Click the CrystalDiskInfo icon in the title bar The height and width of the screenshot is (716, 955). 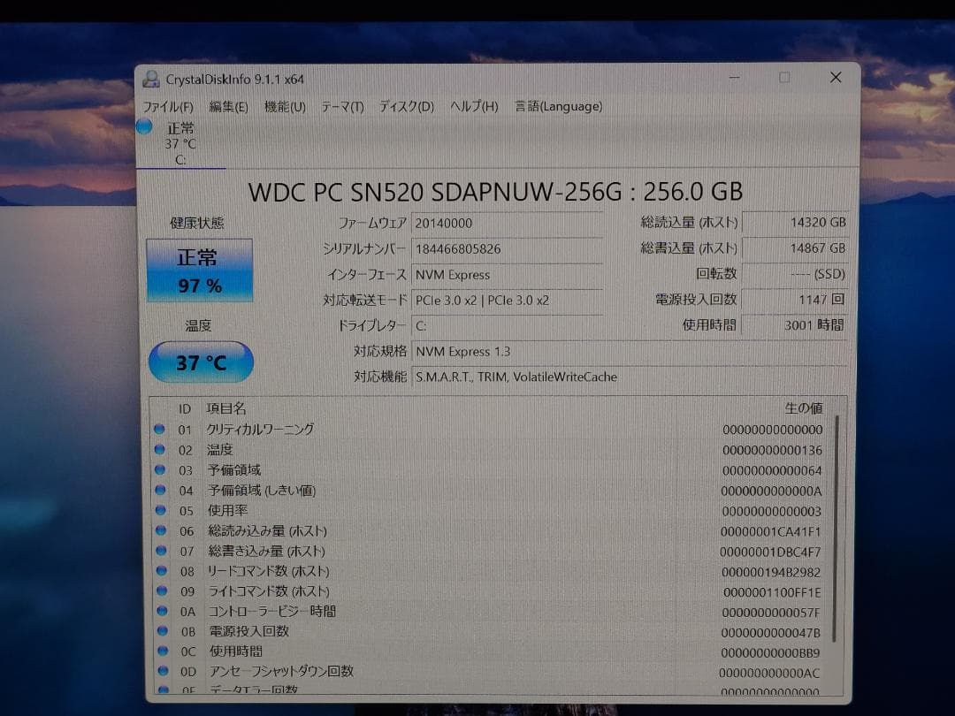150,79
